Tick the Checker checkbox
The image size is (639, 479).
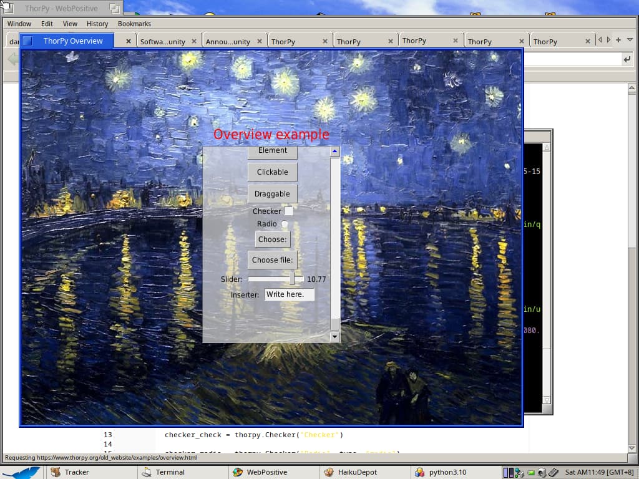click(288, 211)
